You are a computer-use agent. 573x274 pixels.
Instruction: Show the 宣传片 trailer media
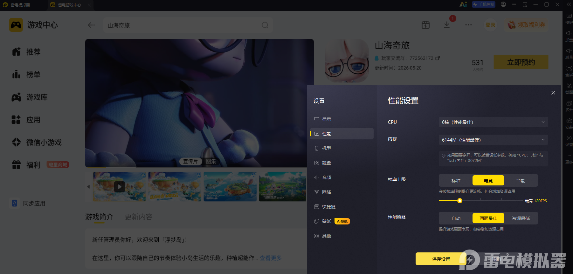[x=190, y=161]
